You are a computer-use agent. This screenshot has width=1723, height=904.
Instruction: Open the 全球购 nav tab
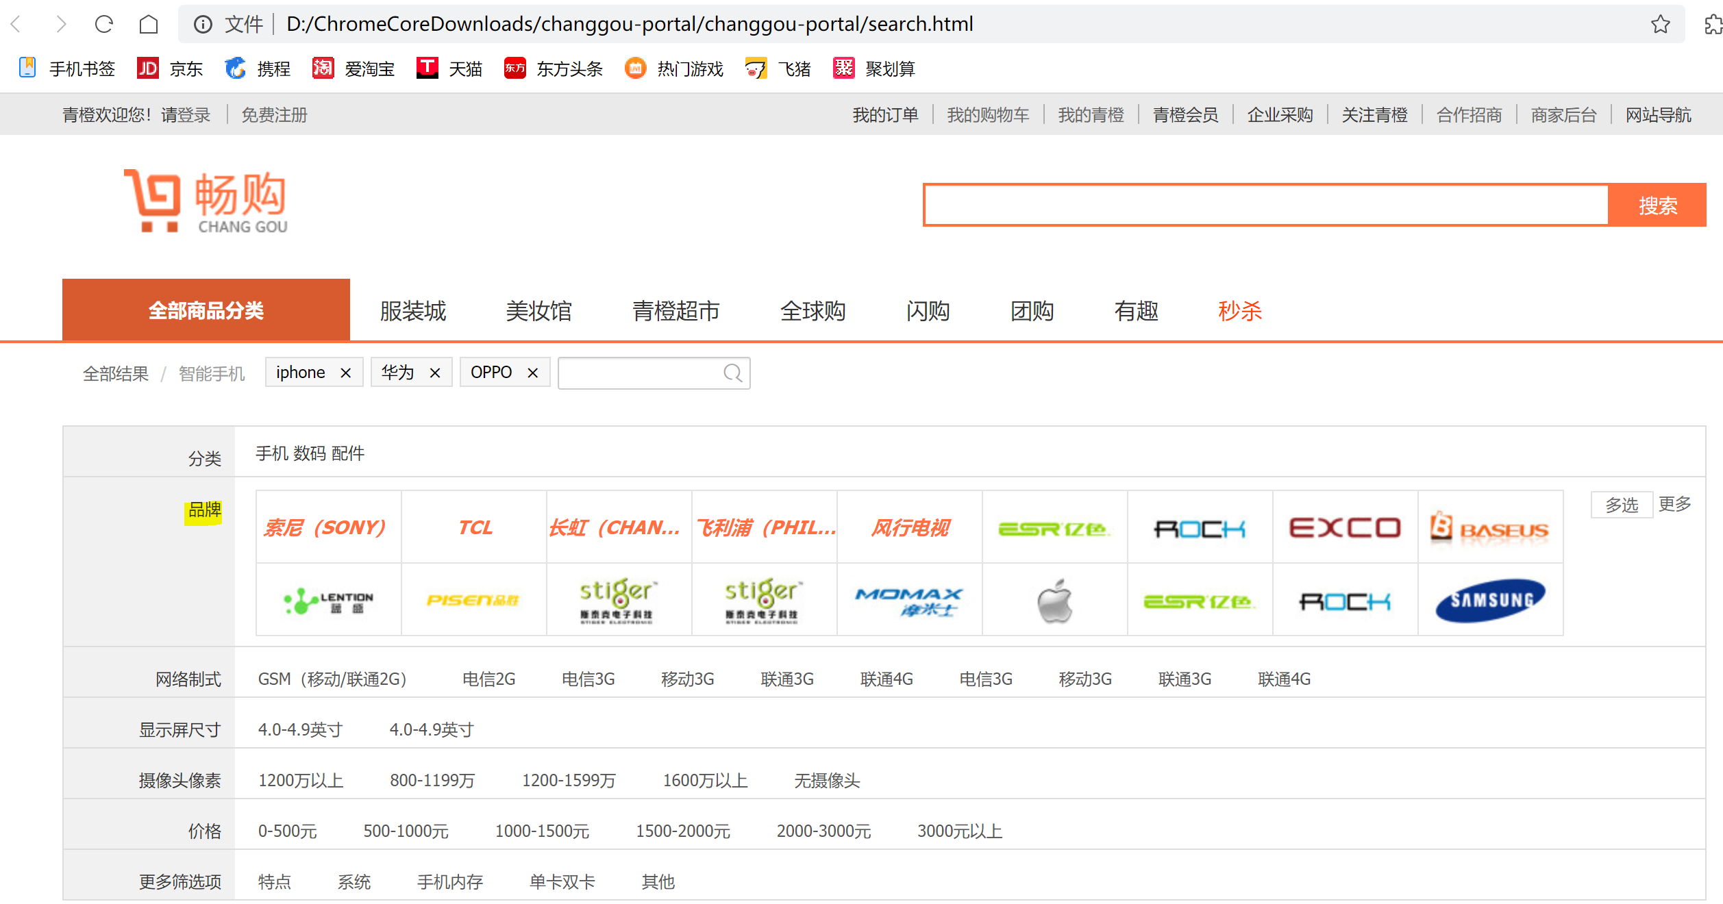(x=813, y=311)
